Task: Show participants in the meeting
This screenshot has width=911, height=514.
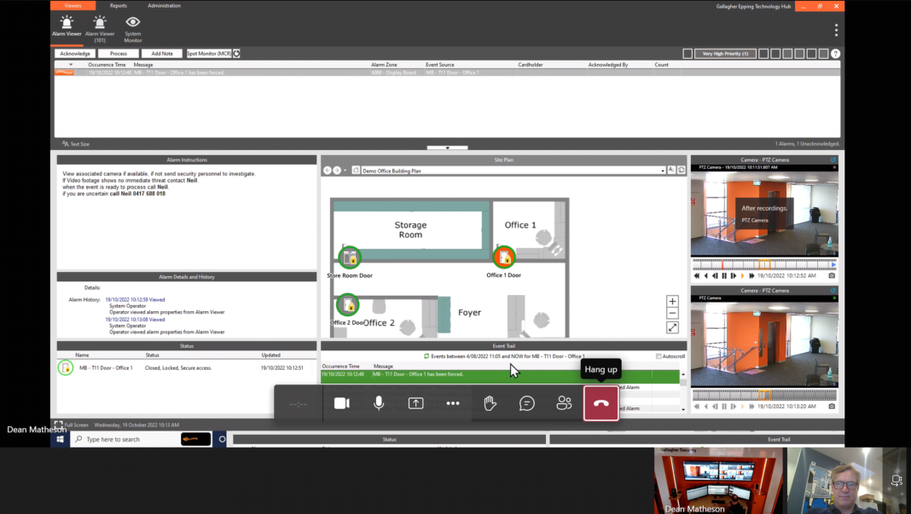Action: [564, 402]
